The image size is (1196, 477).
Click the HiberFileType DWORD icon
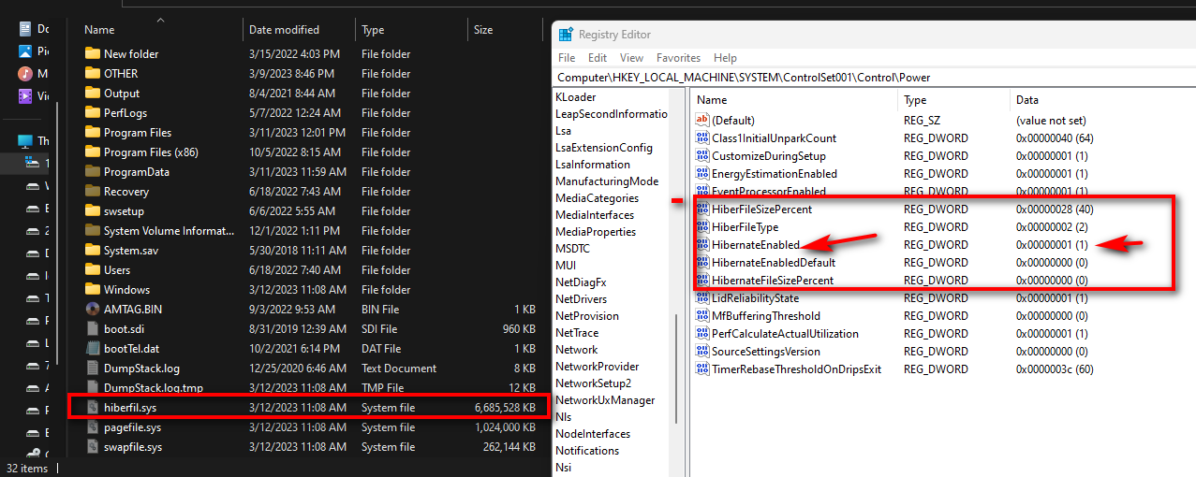(702, 226)
